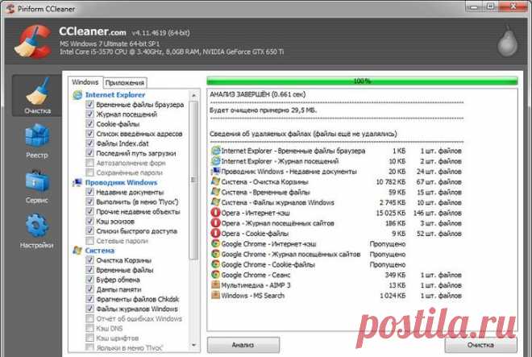Click the Фрагменты файлов Chkdsk label
532x357 pixels.
(x=137, y=299)
